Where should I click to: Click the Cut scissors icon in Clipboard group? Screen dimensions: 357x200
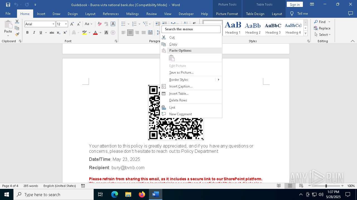tap(17, 22)
